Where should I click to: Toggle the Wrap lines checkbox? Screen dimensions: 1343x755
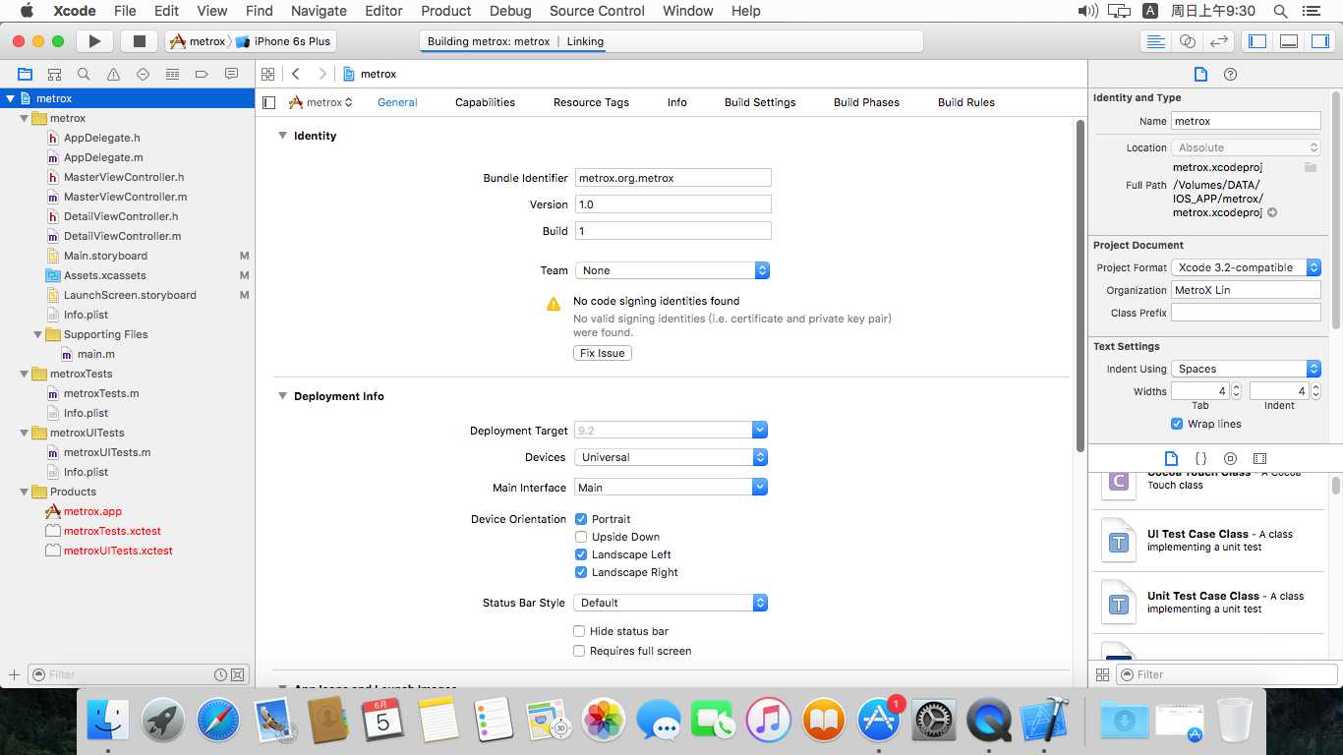pyautogui.click(x=1177, y=424)
